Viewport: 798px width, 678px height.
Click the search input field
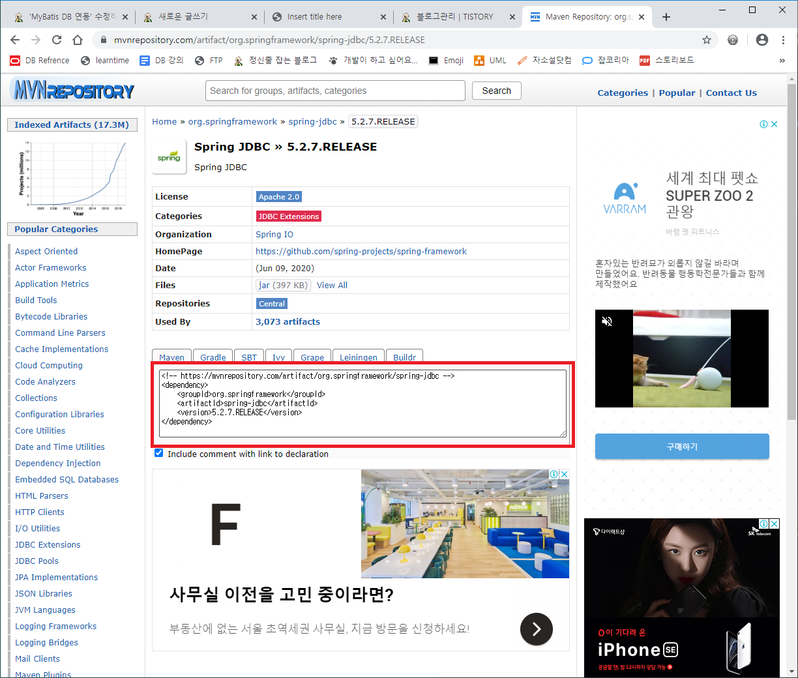click(336, 91)
